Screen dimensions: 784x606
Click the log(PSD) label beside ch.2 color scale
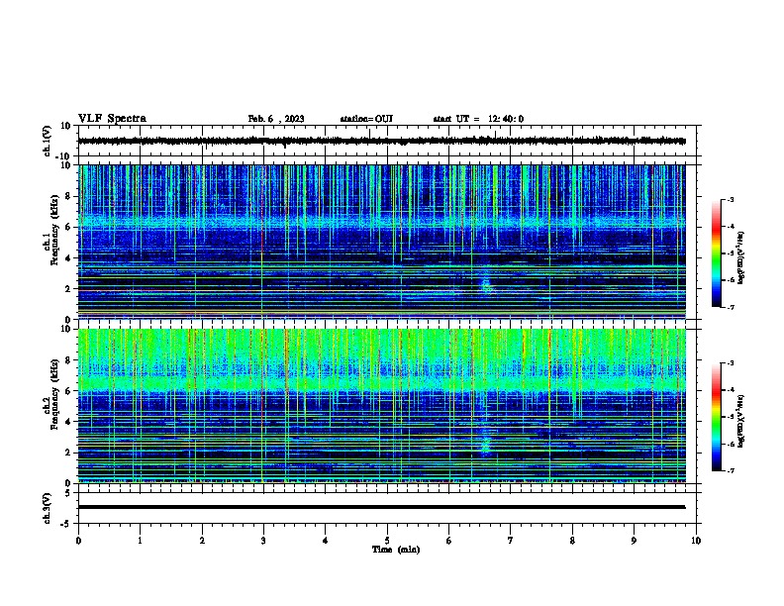tap(740, 421)
